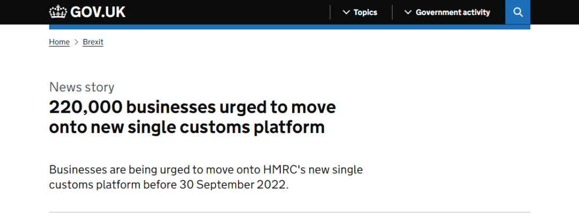Screen dimensions: 579x224
Task: Click the 'News story' caption label
Action: click(x=81, y=87)
